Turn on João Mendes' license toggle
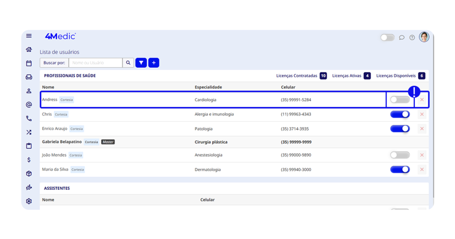455x239 pixels. tap(399, 155)
